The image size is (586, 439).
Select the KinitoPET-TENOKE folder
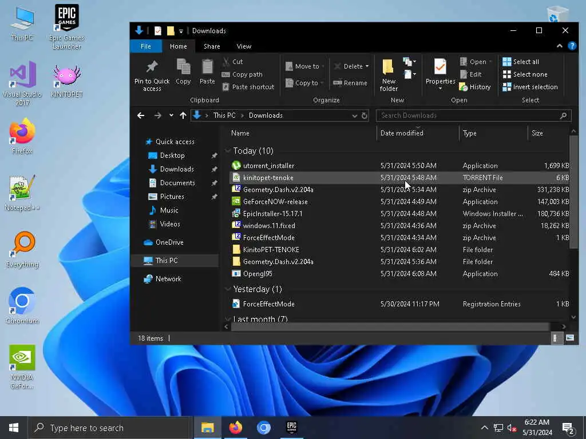pyautogui.click(x=399, y=250)
